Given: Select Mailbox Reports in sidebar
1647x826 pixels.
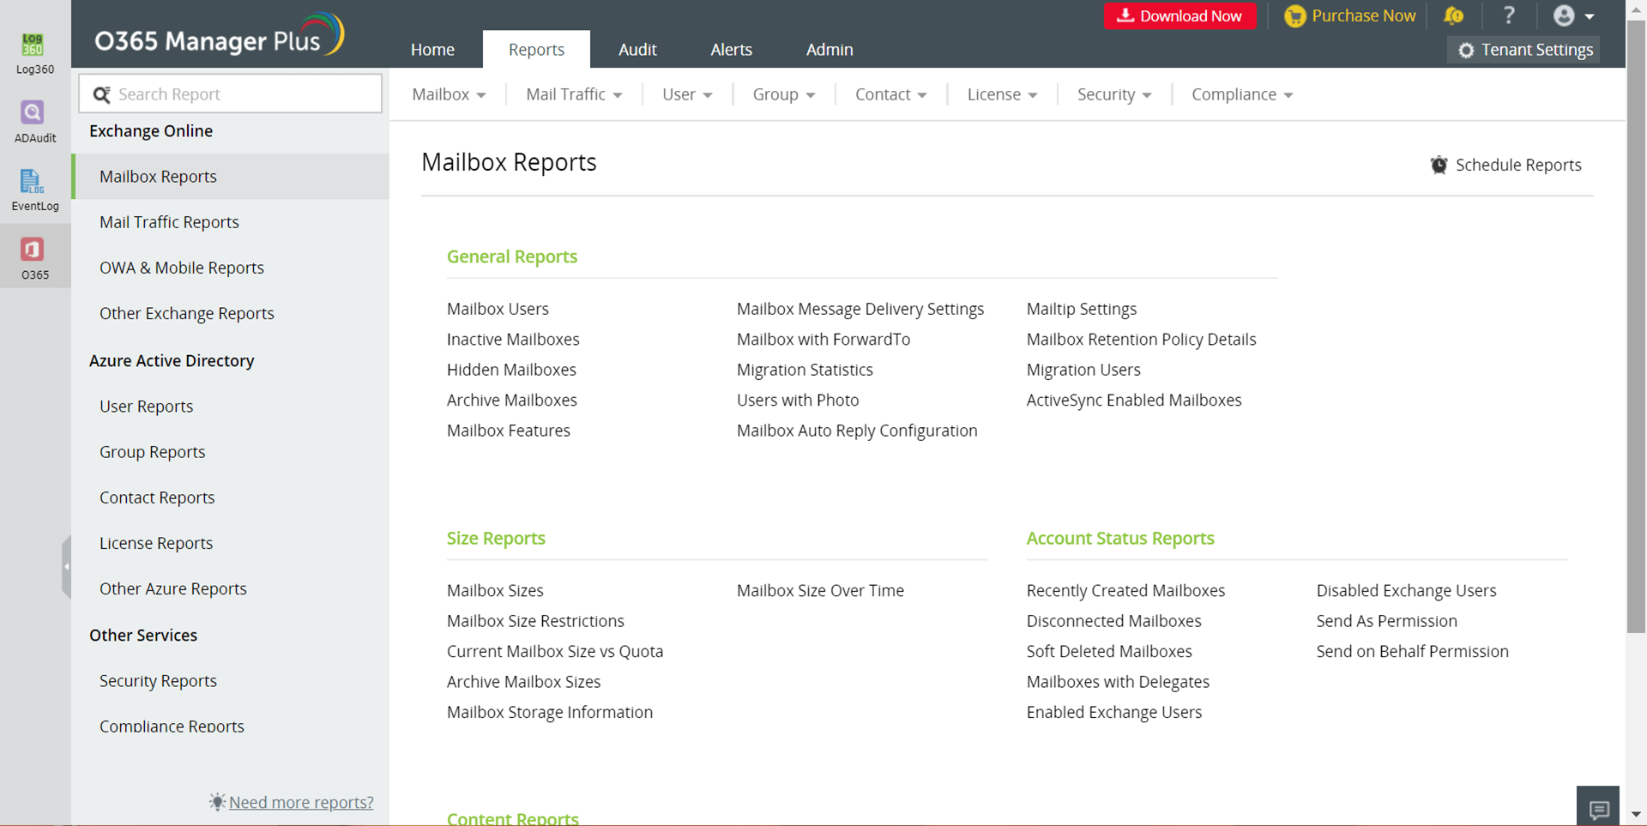Looking at the screenshot, I should point(232,177).
